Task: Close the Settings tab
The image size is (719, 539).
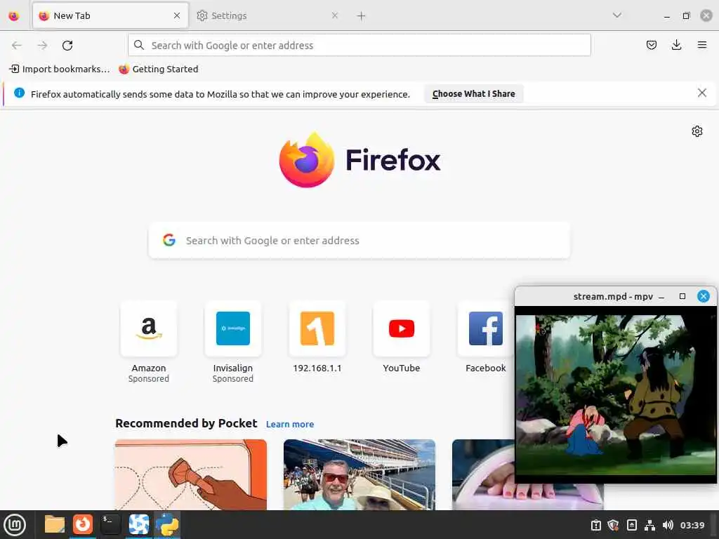Action: [335, 15]
